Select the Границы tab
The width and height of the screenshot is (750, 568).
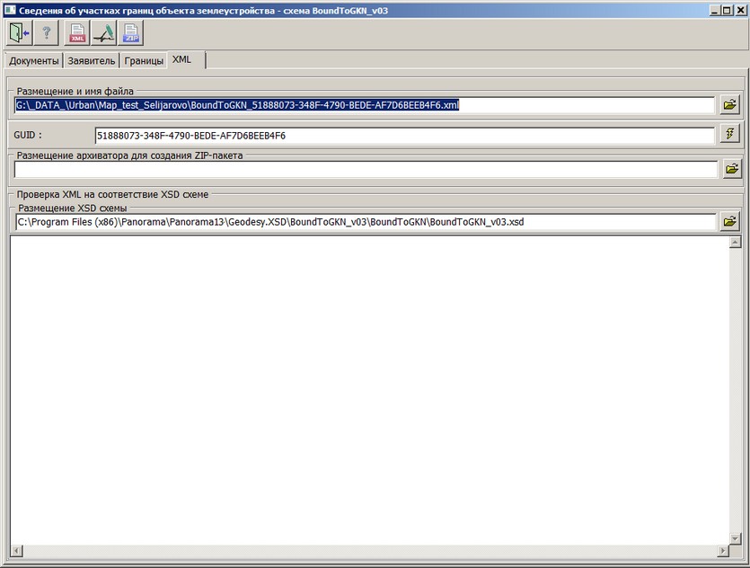coord(144,61)
